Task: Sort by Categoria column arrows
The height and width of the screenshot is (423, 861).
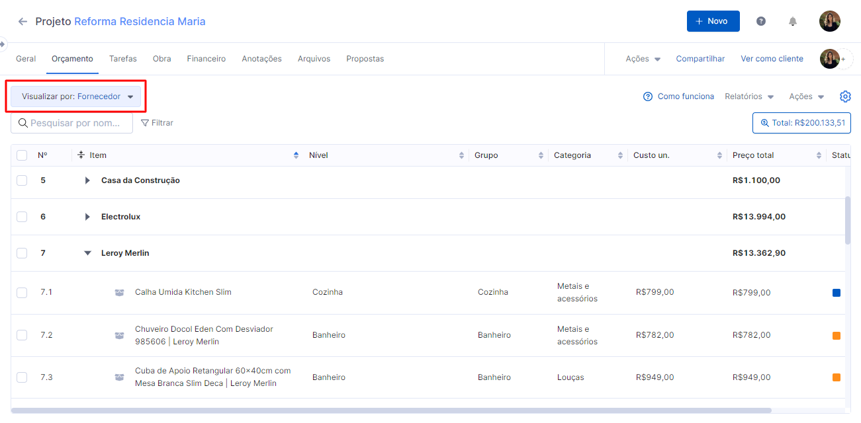Action: tap(620, 155)
